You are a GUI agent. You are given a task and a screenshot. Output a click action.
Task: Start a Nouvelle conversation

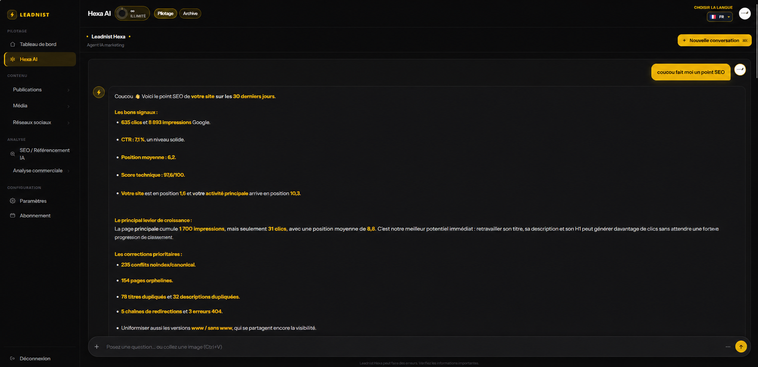[x=715, y=40]
